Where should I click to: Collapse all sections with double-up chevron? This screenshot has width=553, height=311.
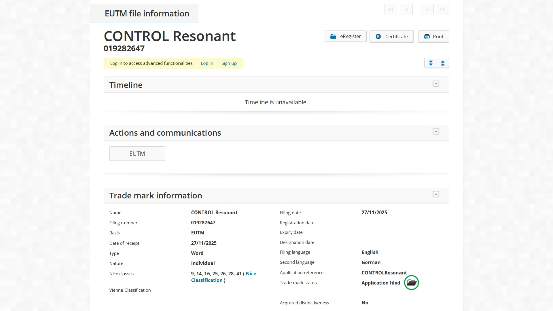(x=443, y=63)
